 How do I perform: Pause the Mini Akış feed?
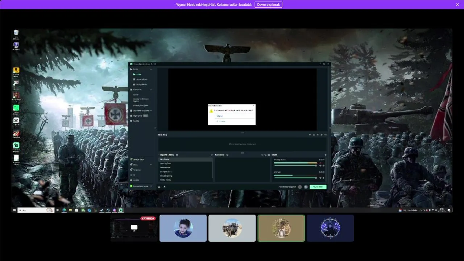click(x=314, y=134)
